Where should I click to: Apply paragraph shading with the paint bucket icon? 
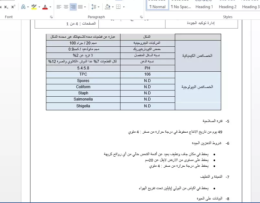point(107,6)
